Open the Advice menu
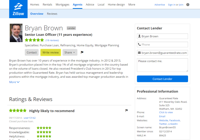The image size is (200, 140). point(90,5)
